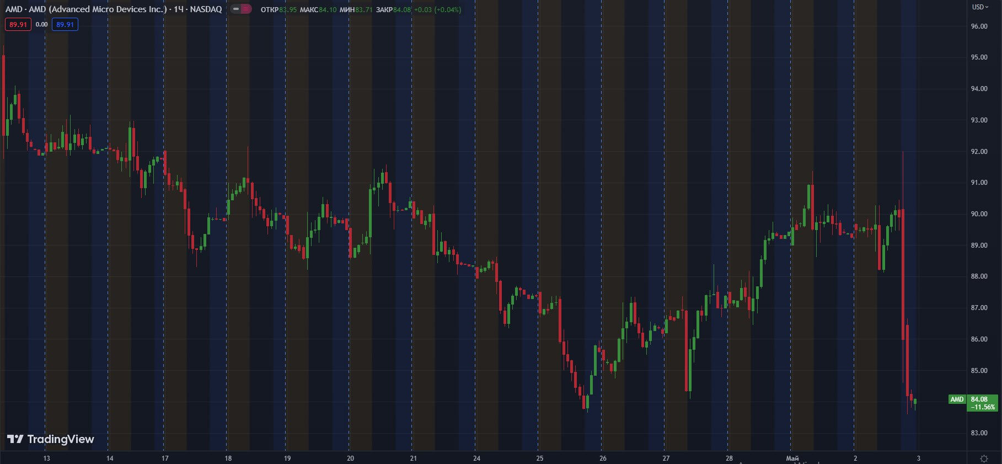1002x464 pixels.
Task: Toggle the market status pill indicator
Action: coord(241,9)
